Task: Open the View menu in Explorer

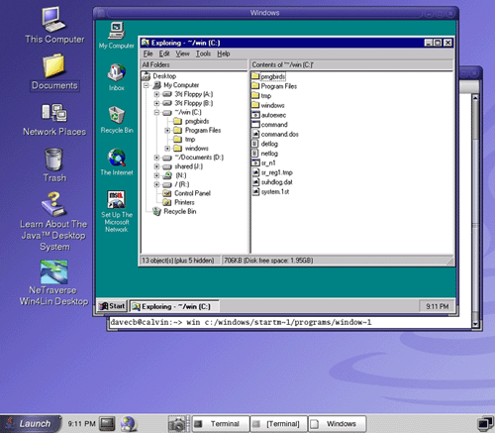Action: coord(182,54)
